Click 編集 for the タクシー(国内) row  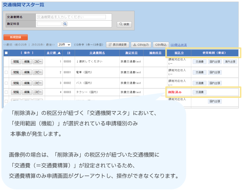[x=27, y=92]
